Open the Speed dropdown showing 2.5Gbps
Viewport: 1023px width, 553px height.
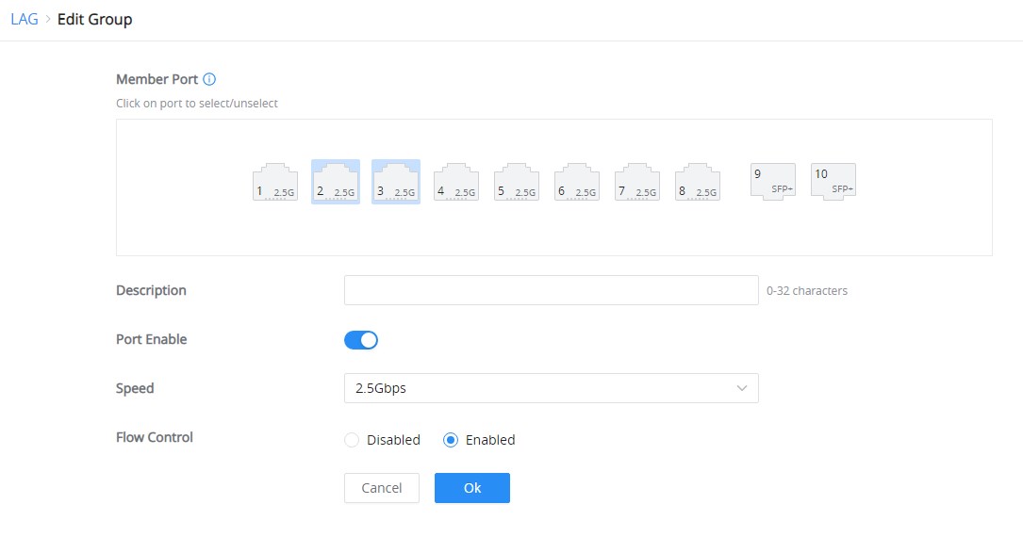pyautogui.click(x=552, y=388)
